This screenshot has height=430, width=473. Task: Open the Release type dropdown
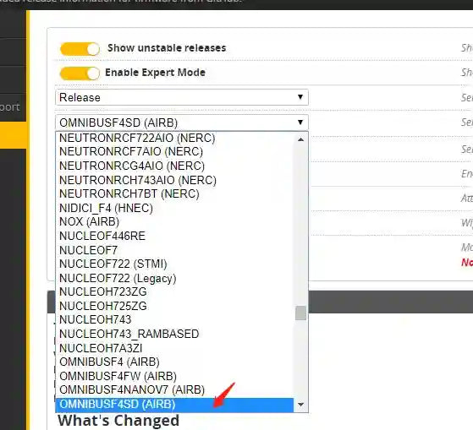tap(182, 97)
